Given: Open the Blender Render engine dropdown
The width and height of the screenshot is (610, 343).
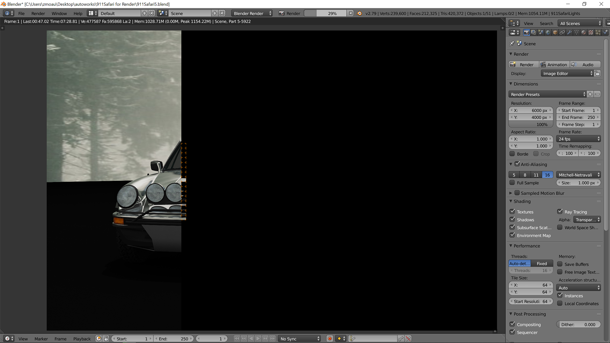Looking at the screenshot, I should 252,13.
